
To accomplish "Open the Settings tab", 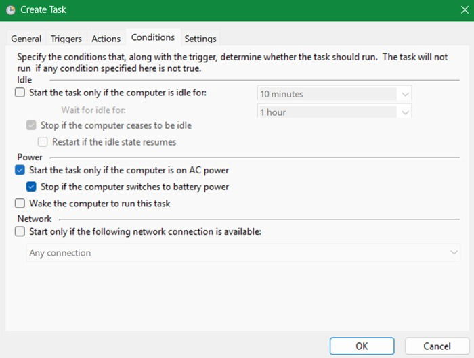I will (x=200, y=39).
